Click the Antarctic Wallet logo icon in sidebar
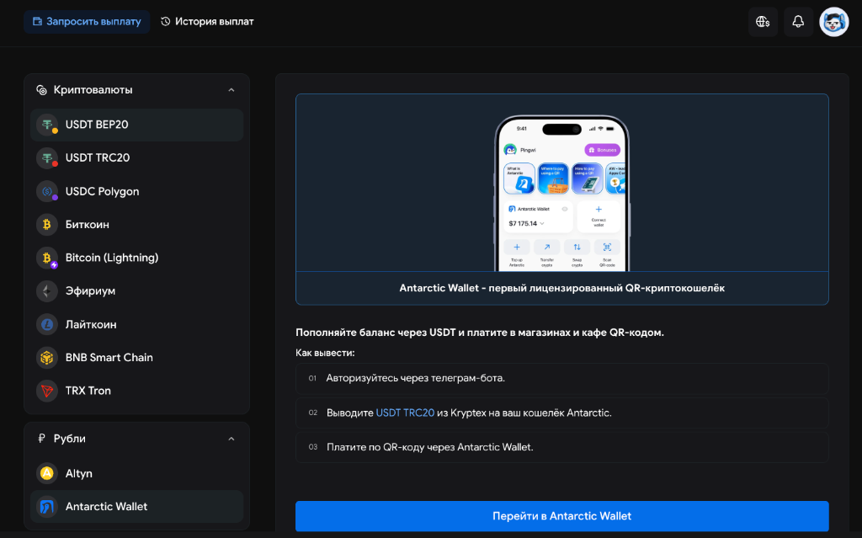The width and height of the screenshot is (862, 538). (x=47, y=506)
